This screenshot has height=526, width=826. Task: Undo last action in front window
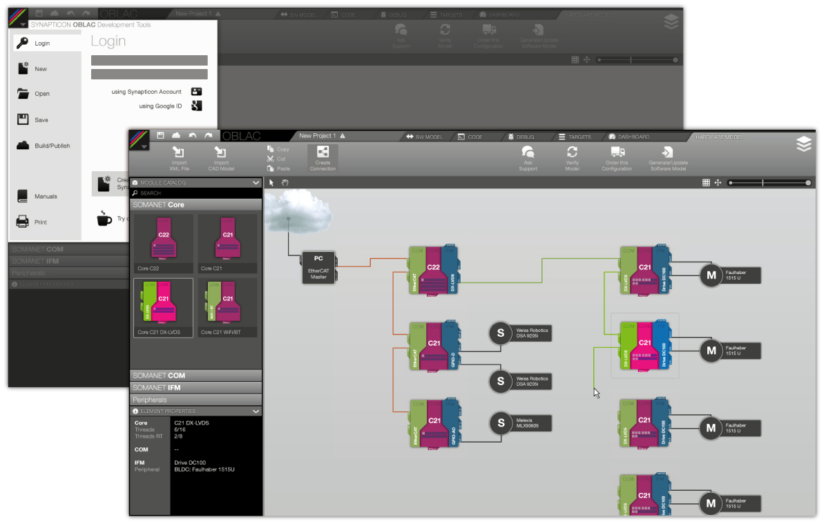click(x=192, y=136)
